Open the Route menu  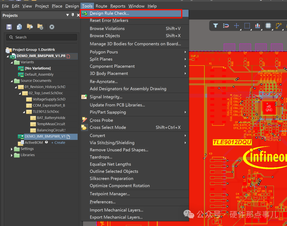pos(102,6)
